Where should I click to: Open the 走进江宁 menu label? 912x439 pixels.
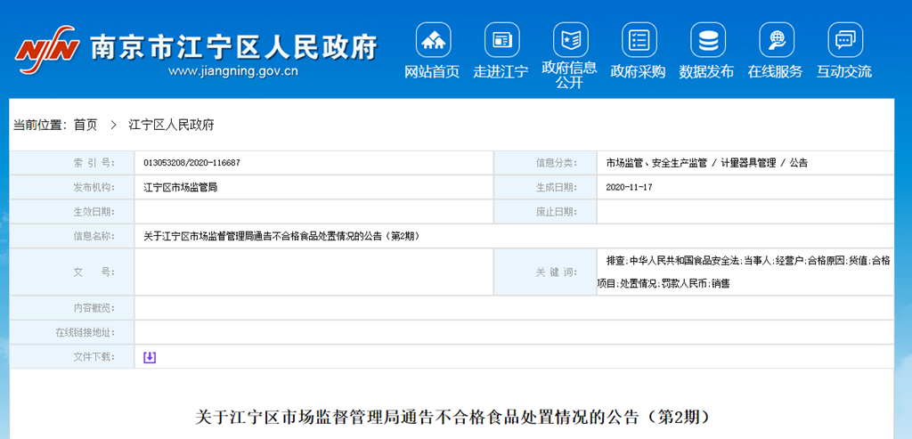click(501, 72)
